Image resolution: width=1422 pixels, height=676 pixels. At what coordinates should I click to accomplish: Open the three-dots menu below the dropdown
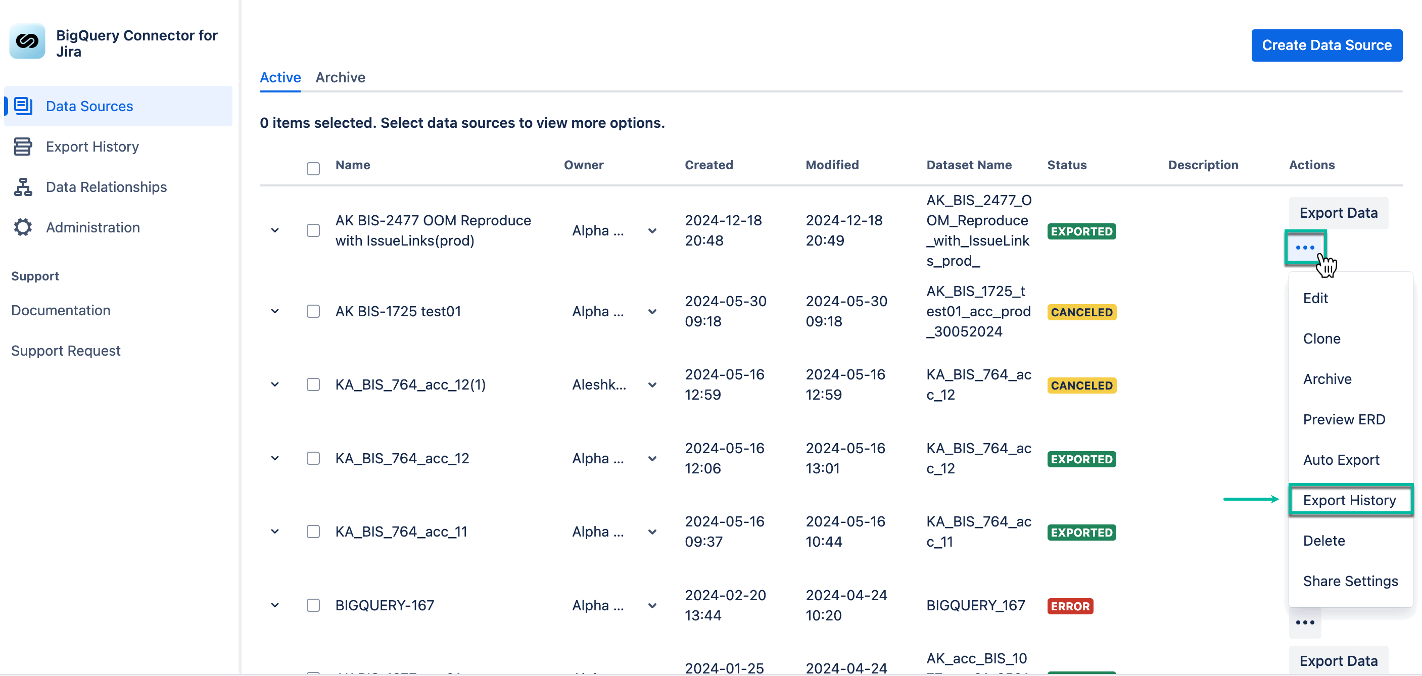tap(1305, 623)
